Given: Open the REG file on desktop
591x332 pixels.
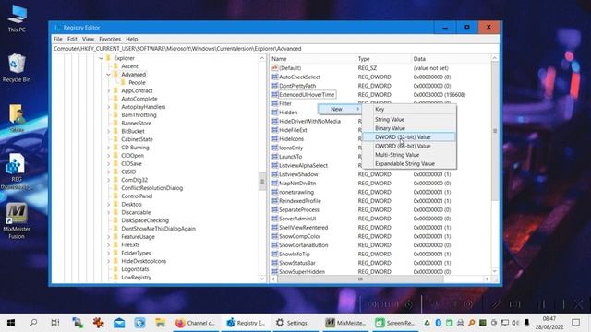Looking at the screenshot, I should click(x=17, y=172).
